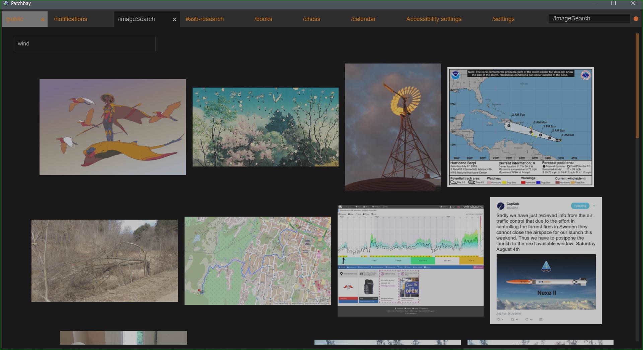
Task: Close the /public tab
Action: 43,20
